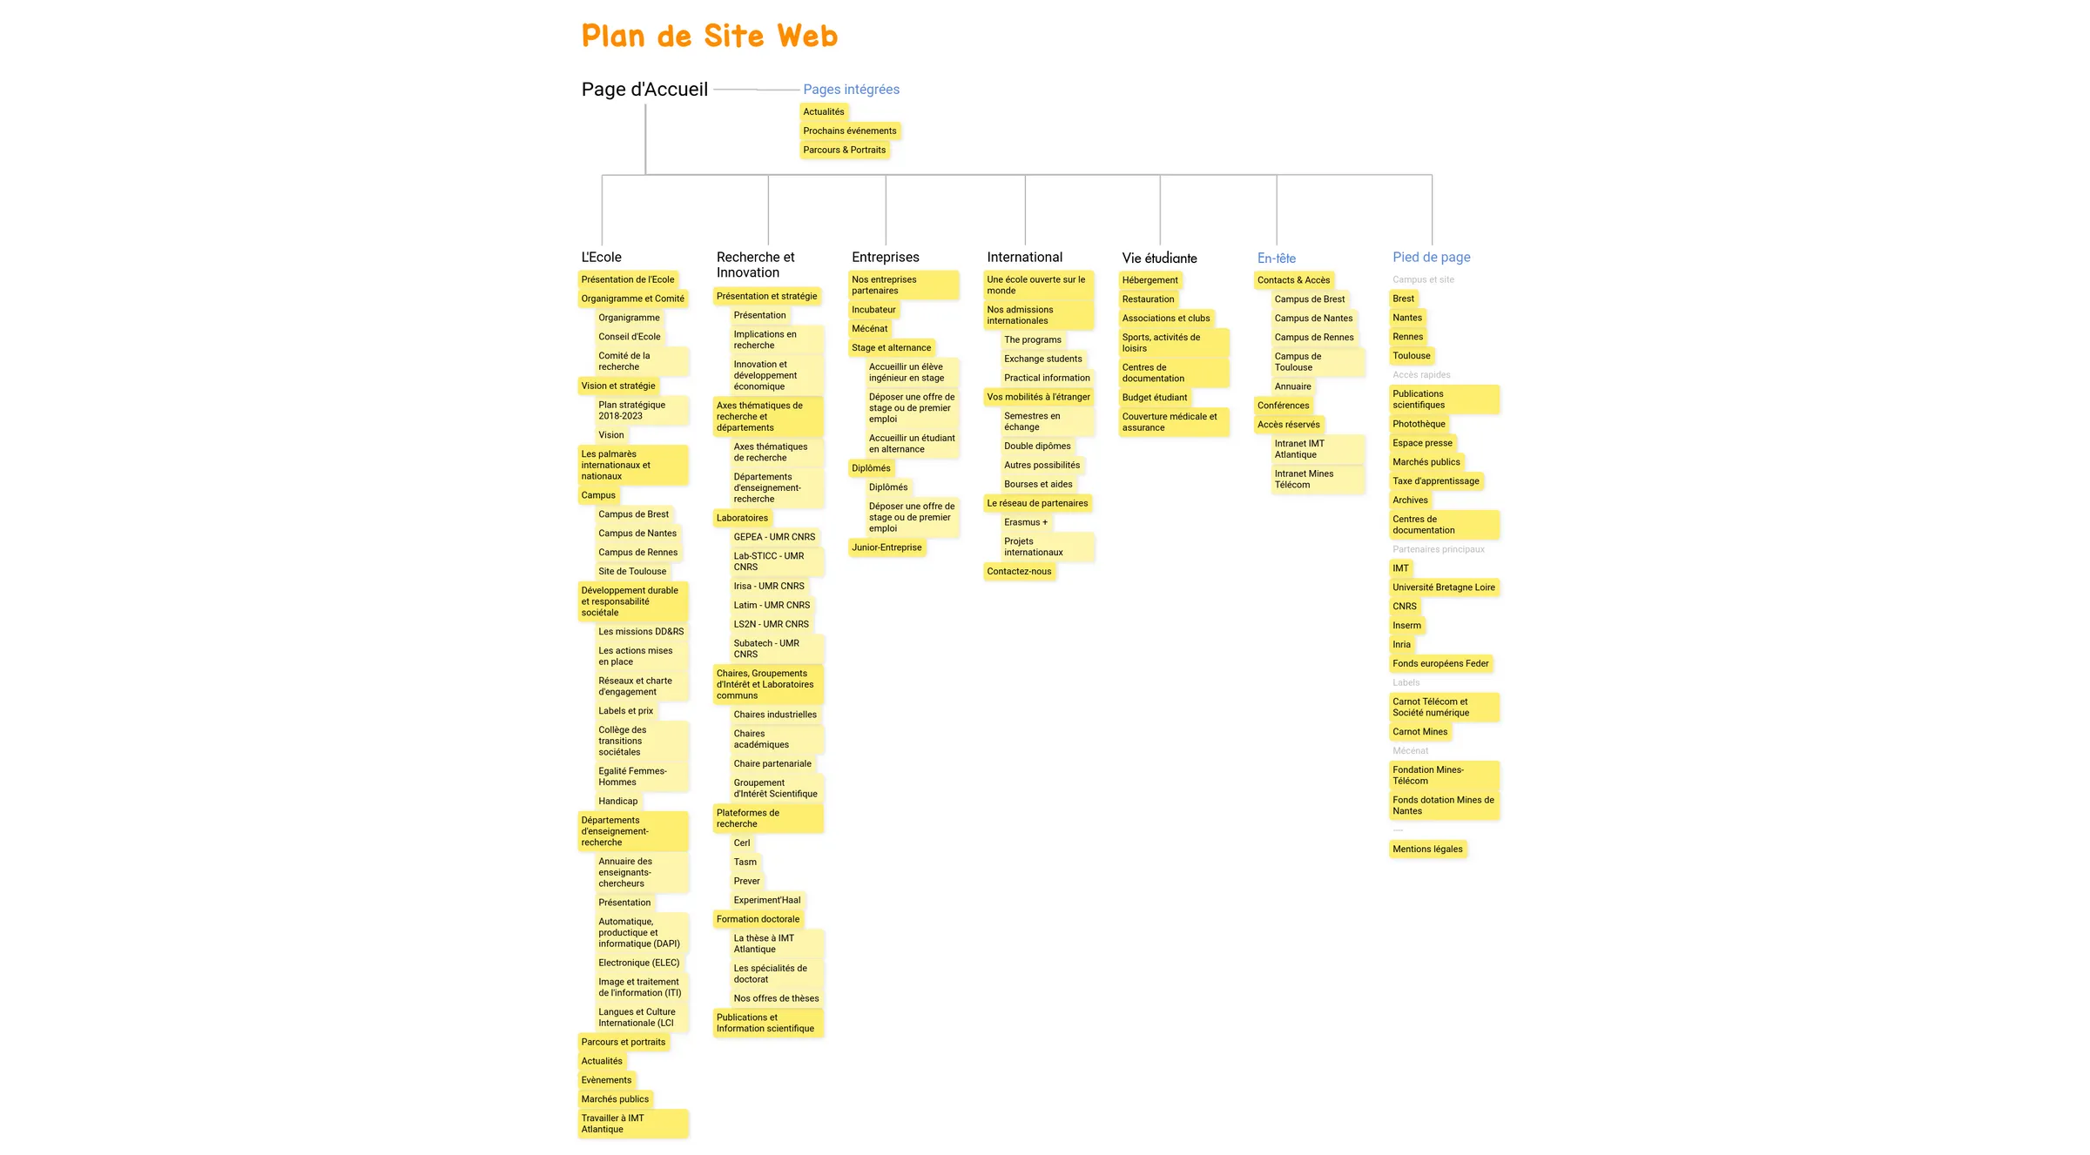This screenshot has height=1155, width=2090.
Task: Click 'Contactez-nous' link under International
Action: (x=1020, y=570)
